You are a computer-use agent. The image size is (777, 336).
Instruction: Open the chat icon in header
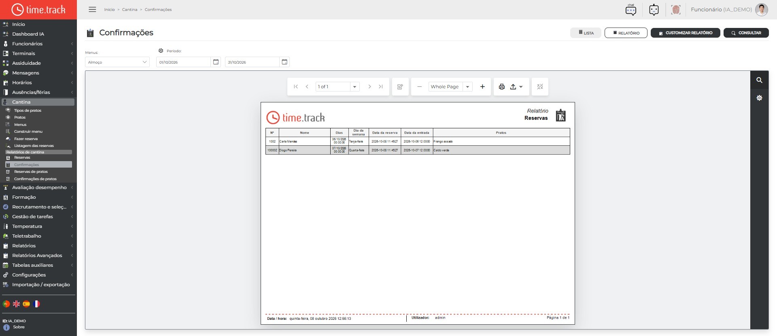click(x=631, y=10)
